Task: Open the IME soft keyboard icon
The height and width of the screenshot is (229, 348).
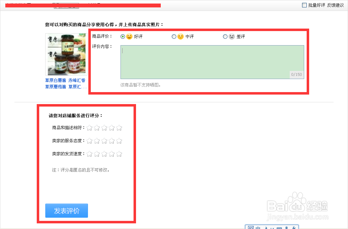Action: point(279,228)
